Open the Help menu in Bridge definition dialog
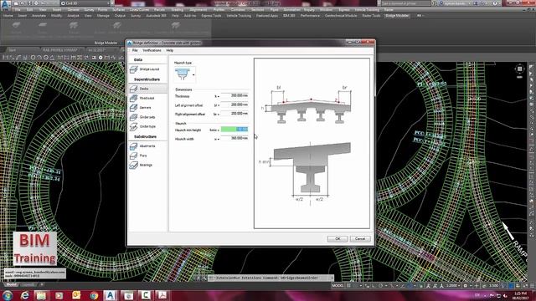This screenshot has width=536, height=301. pos(169,50)
